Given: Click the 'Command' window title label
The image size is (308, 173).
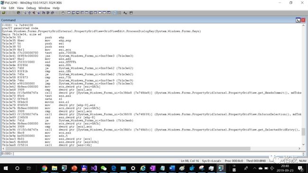Looking at the screenshot, I should pos(8,20).
